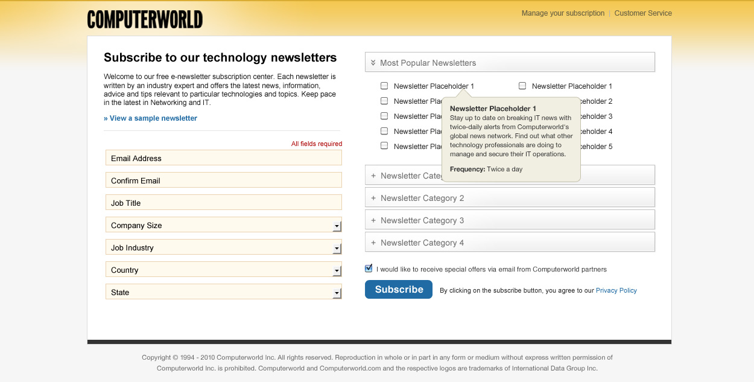
Task: Check the third-row checkbox in first newsletter column
Action: [384, 116]
